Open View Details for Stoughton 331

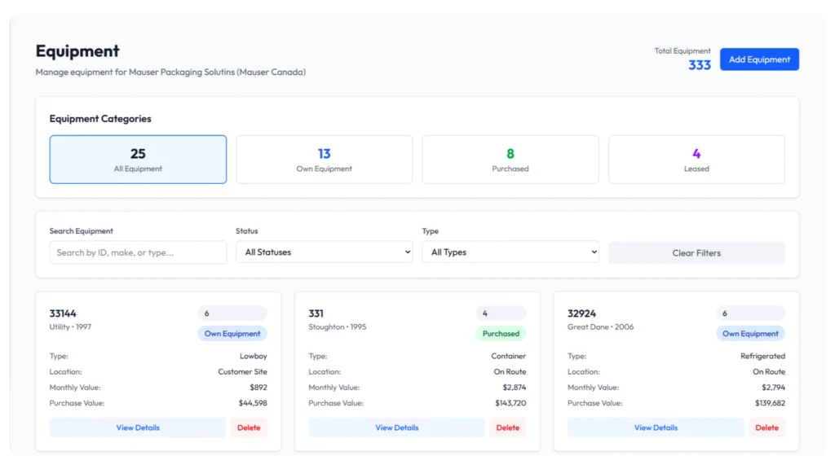click(x=396, y=427)
